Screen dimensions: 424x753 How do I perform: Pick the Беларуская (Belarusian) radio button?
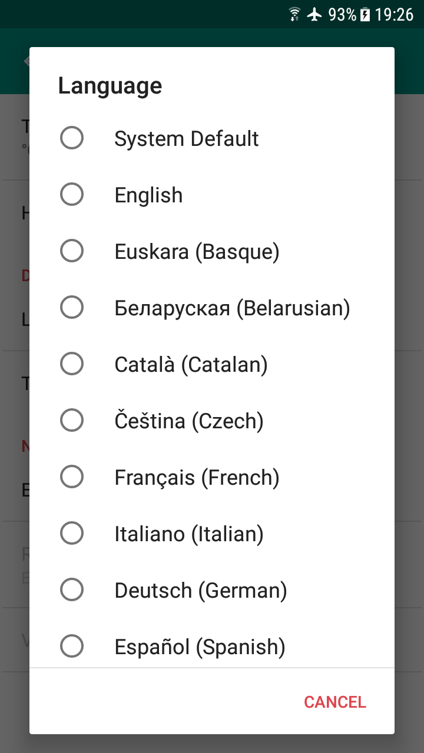(x=72, y=308)
